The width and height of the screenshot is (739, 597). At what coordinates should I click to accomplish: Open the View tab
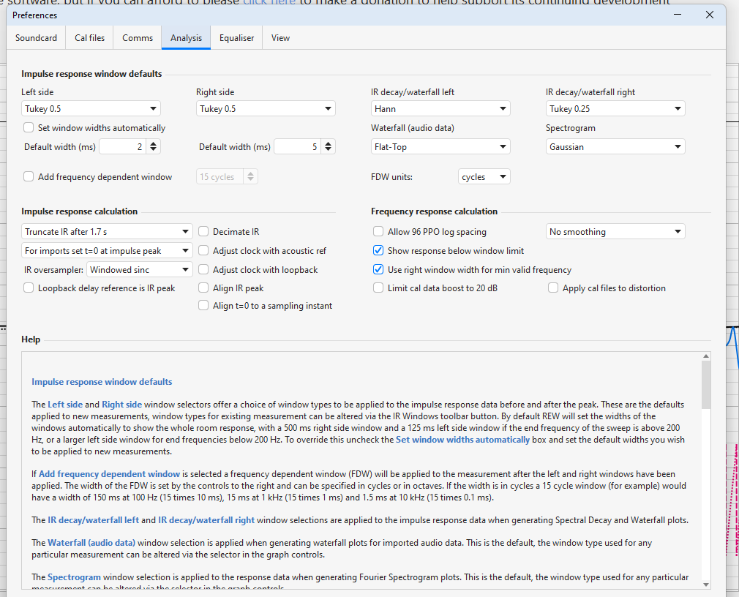point(280,38)
